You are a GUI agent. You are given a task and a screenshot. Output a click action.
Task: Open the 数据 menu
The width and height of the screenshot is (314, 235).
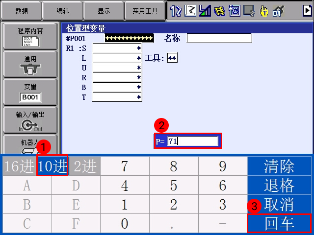point(22,11)
